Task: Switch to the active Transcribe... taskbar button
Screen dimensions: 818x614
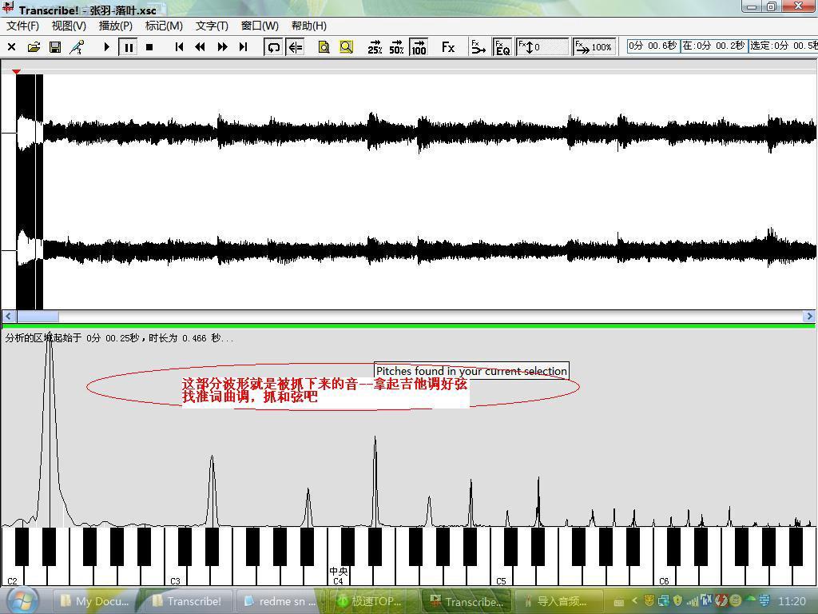Action: pos(466,601)
